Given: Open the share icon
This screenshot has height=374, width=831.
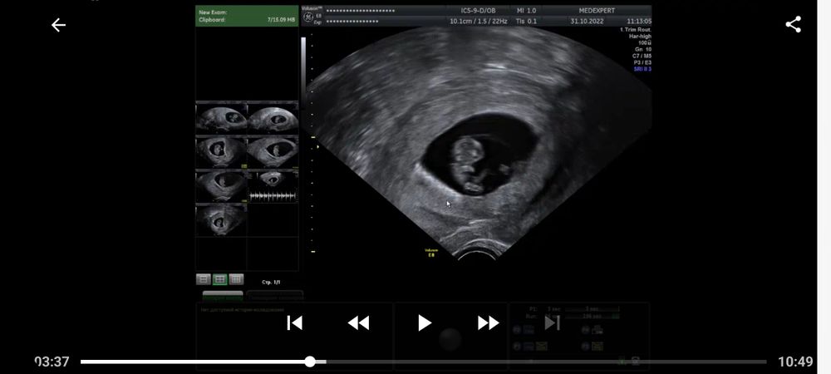Looking at the screenshot, I should (793, 24).
